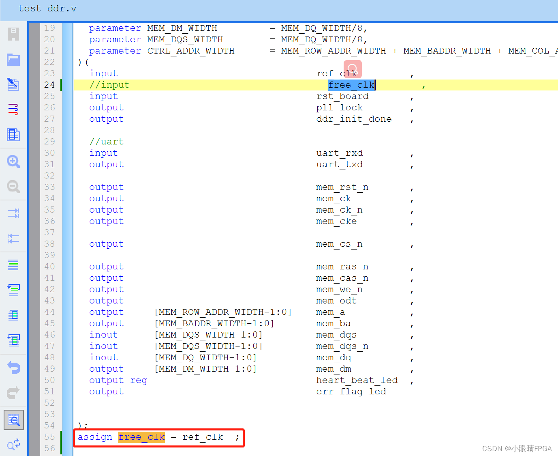Click MEM_DM_WIDTH parameter name on line 19
The height and width of the screenshot is (456, 558).
(182, 28)
